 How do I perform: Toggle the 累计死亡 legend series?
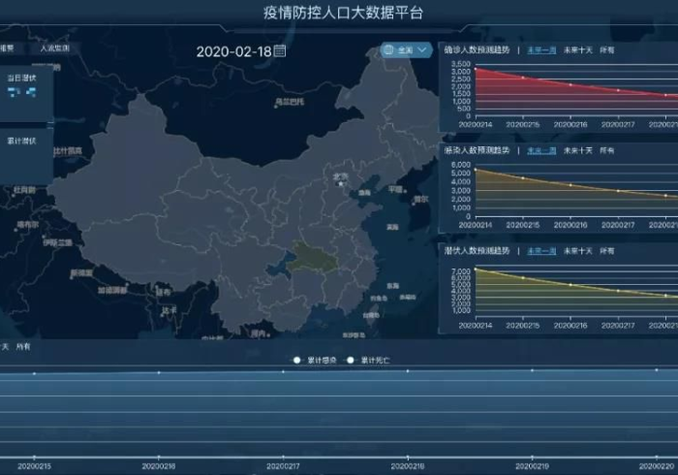pos(368,360)
